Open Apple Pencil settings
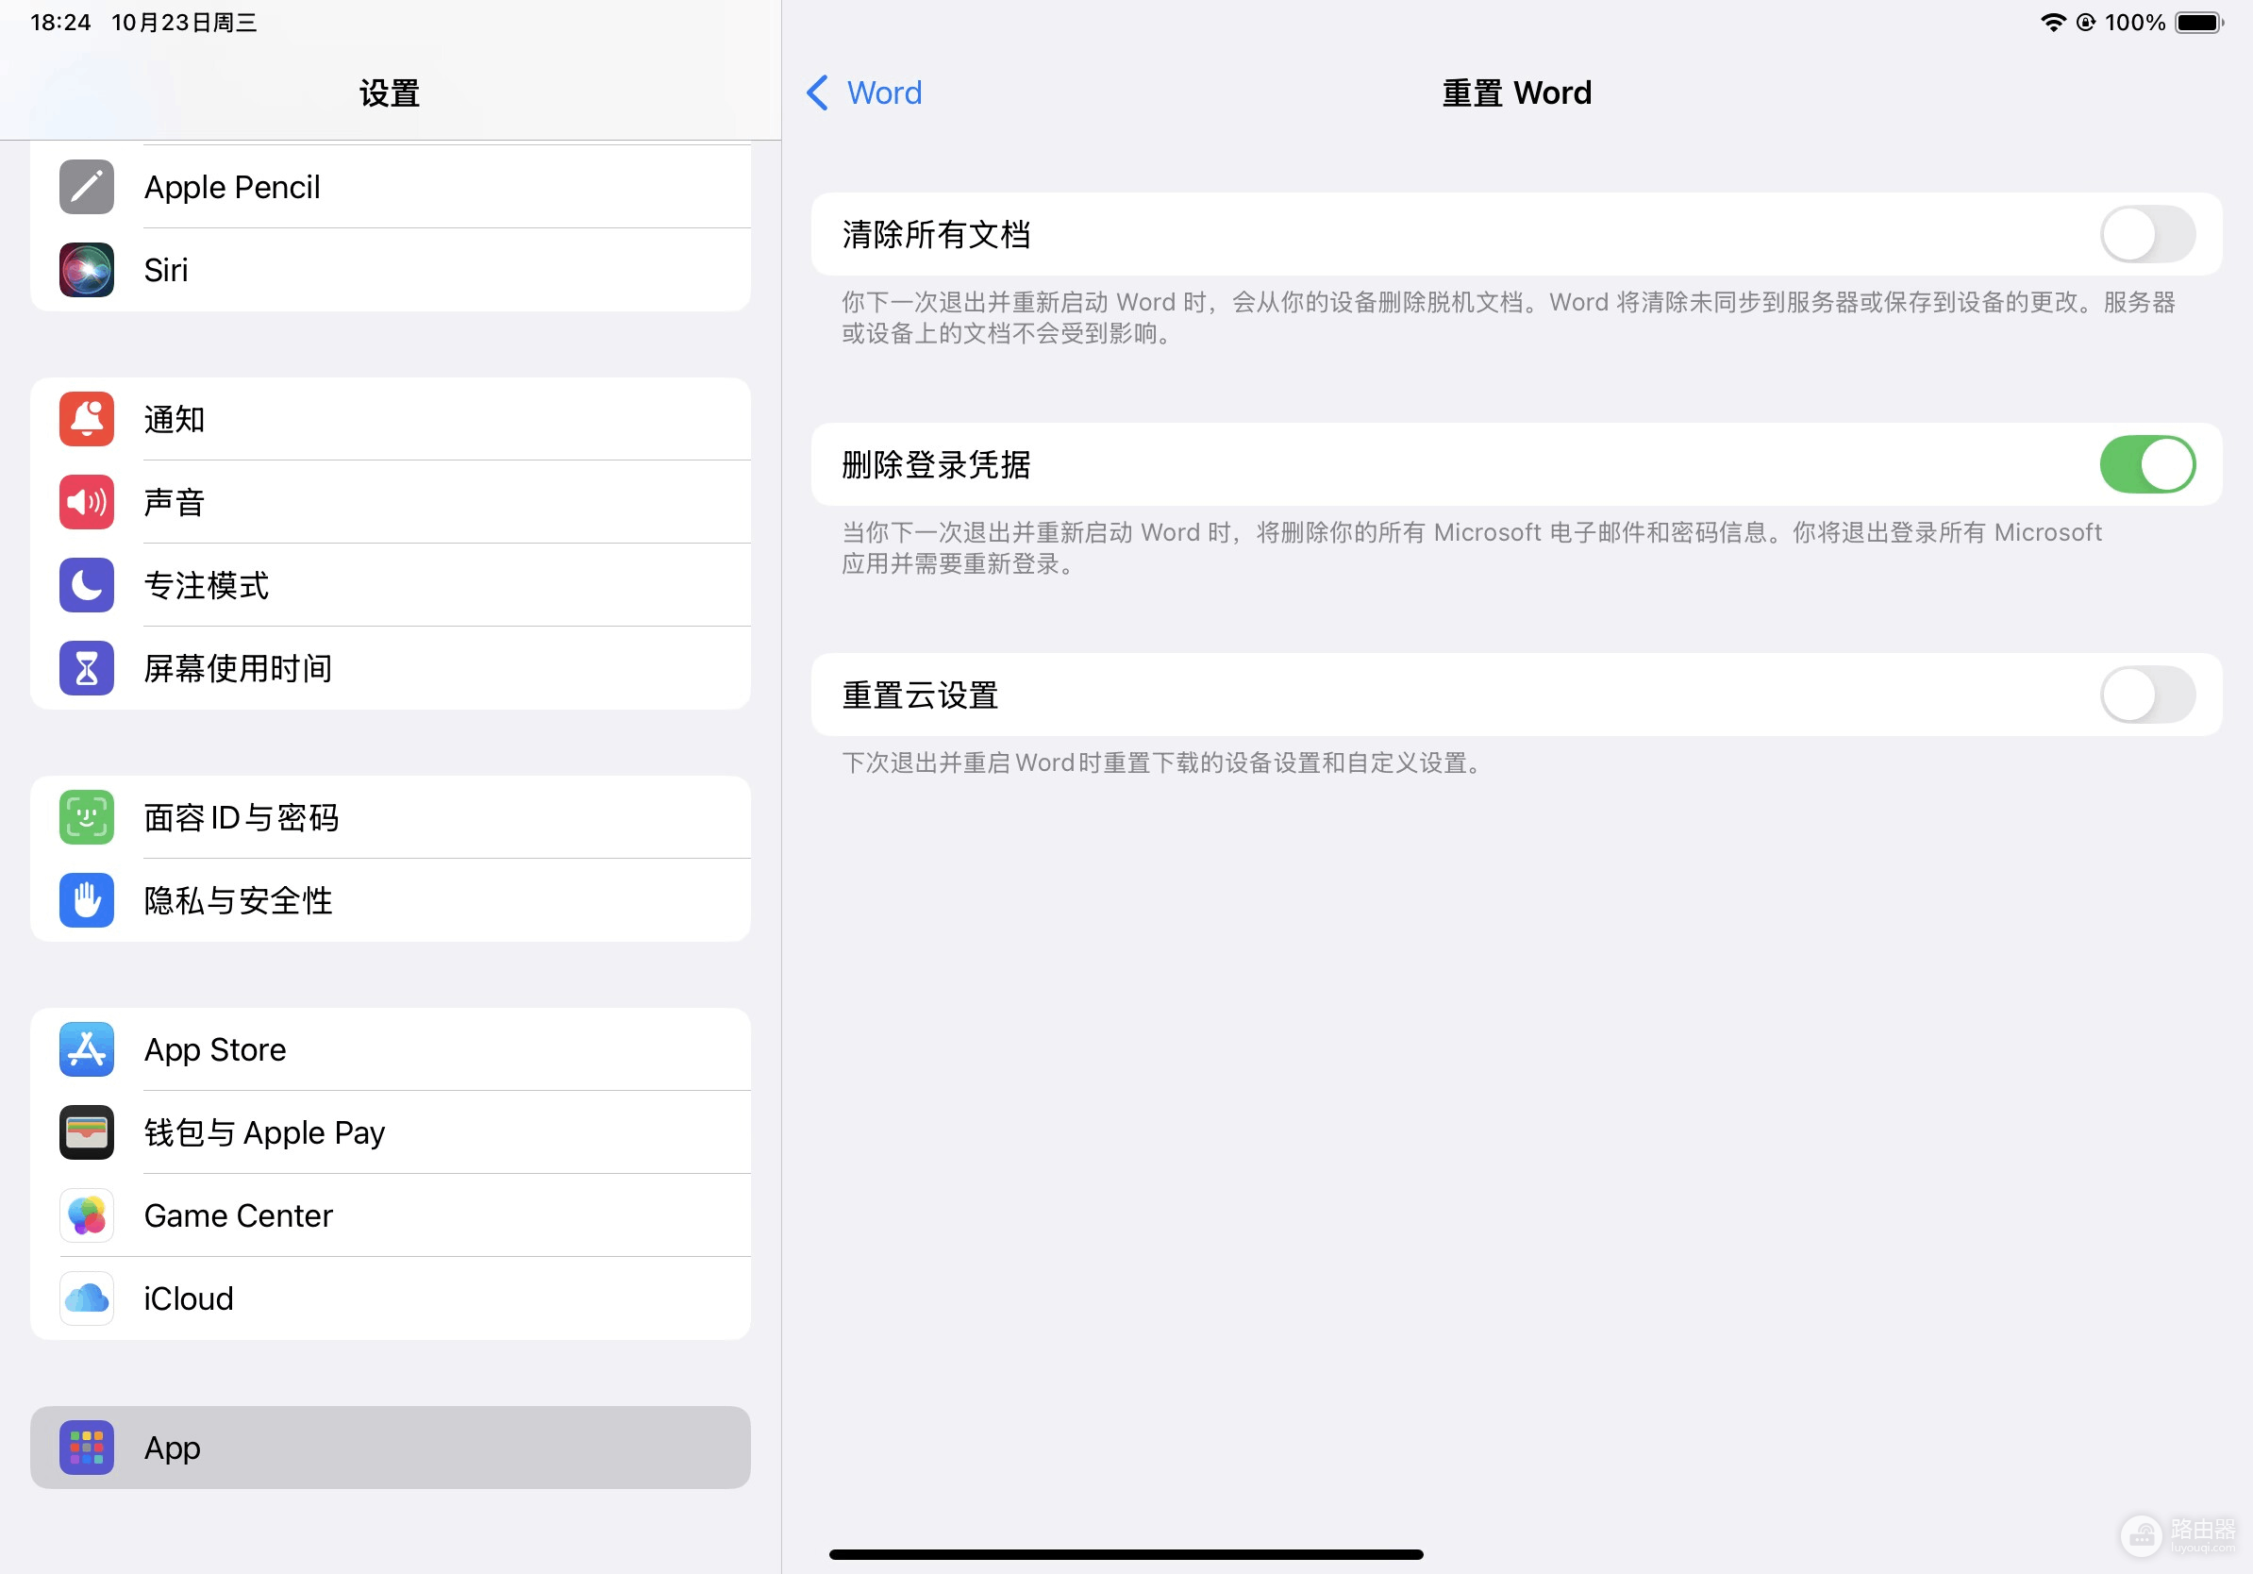The height and width of the screenshot is (1574, 2253). 391,187
